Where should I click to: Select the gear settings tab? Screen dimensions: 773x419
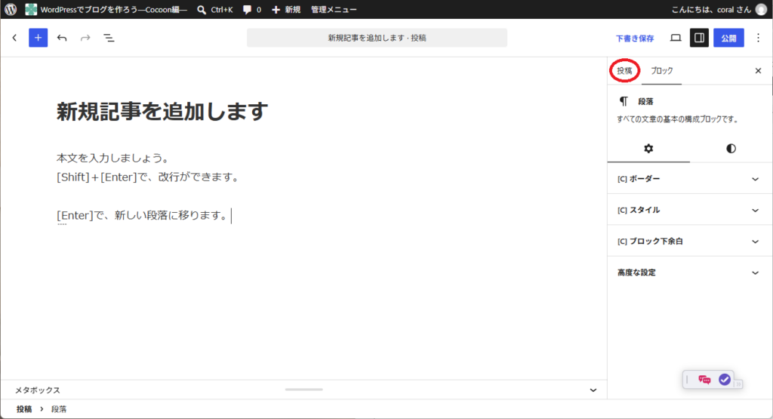[x=648, y=149]
